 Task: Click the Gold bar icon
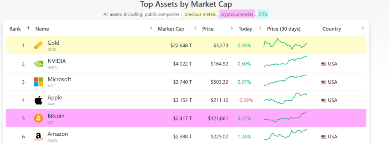pyautogui.click(x=38, y=45)
